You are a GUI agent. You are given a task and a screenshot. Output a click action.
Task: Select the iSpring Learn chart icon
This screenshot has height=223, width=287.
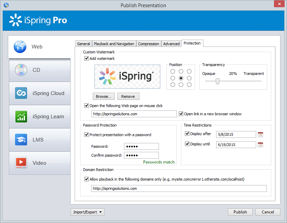[x=21, y=116]
